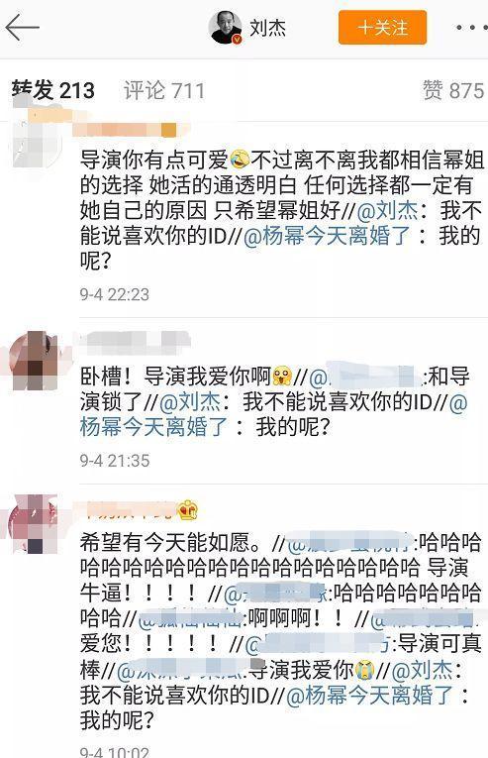Open @刘杰 mention in first repost

[x=387, y=210]
